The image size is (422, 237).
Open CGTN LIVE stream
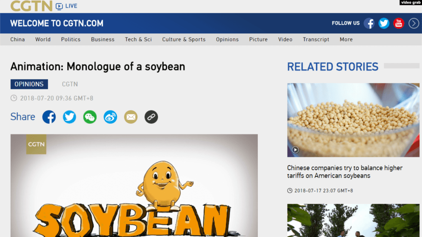coord(66,6)
